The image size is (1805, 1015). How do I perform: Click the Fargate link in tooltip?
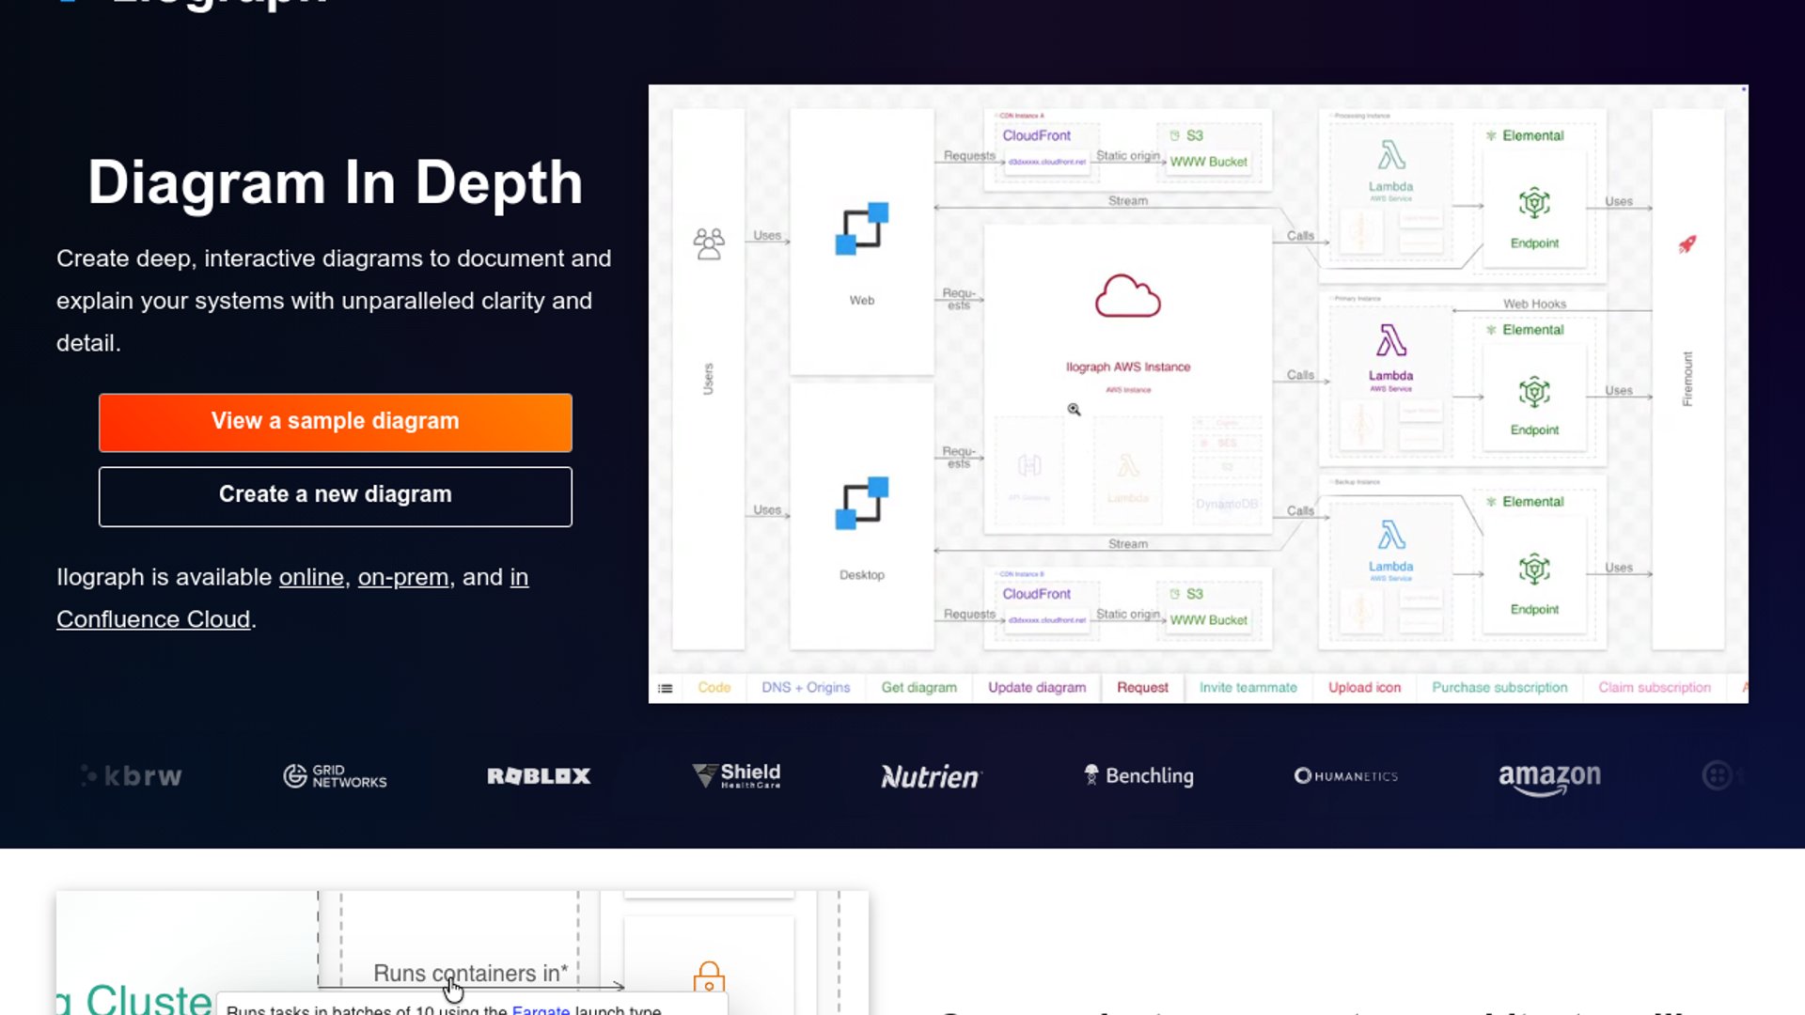[541, 1009]
